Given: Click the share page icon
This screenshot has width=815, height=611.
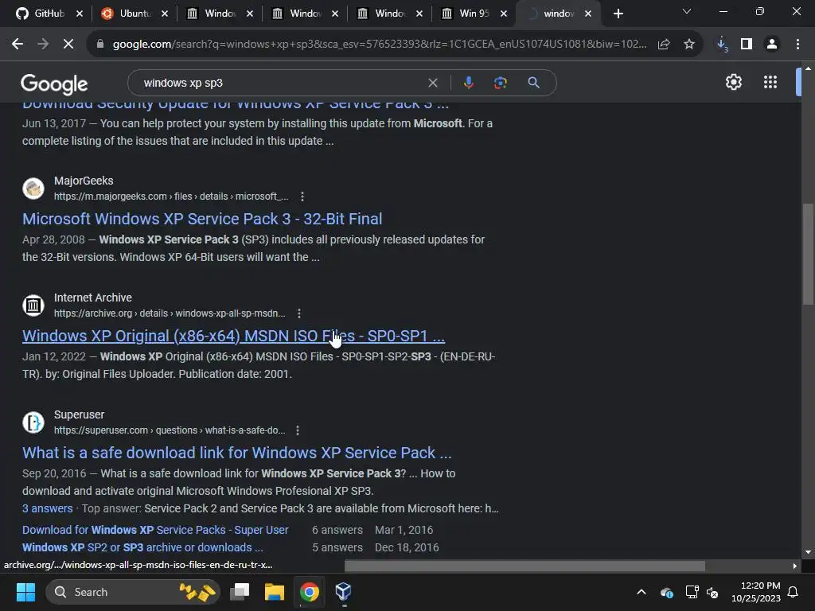Looking at the screenshot, I should pyautogui.click(x=664, y=45).
